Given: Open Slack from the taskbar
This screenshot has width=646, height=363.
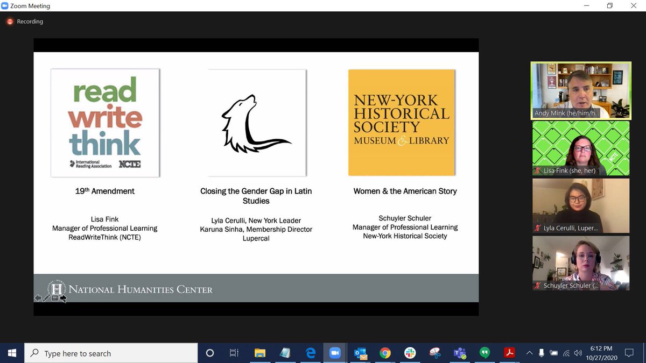Looking at the screenshot, I should point(410,353).
